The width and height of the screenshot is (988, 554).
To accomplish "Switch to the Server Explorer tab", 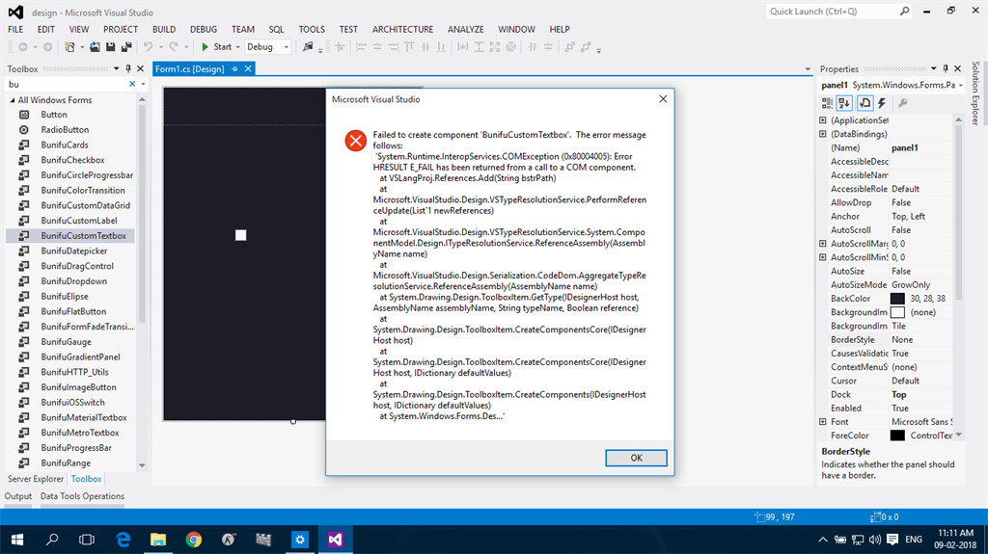I will 36,479.
